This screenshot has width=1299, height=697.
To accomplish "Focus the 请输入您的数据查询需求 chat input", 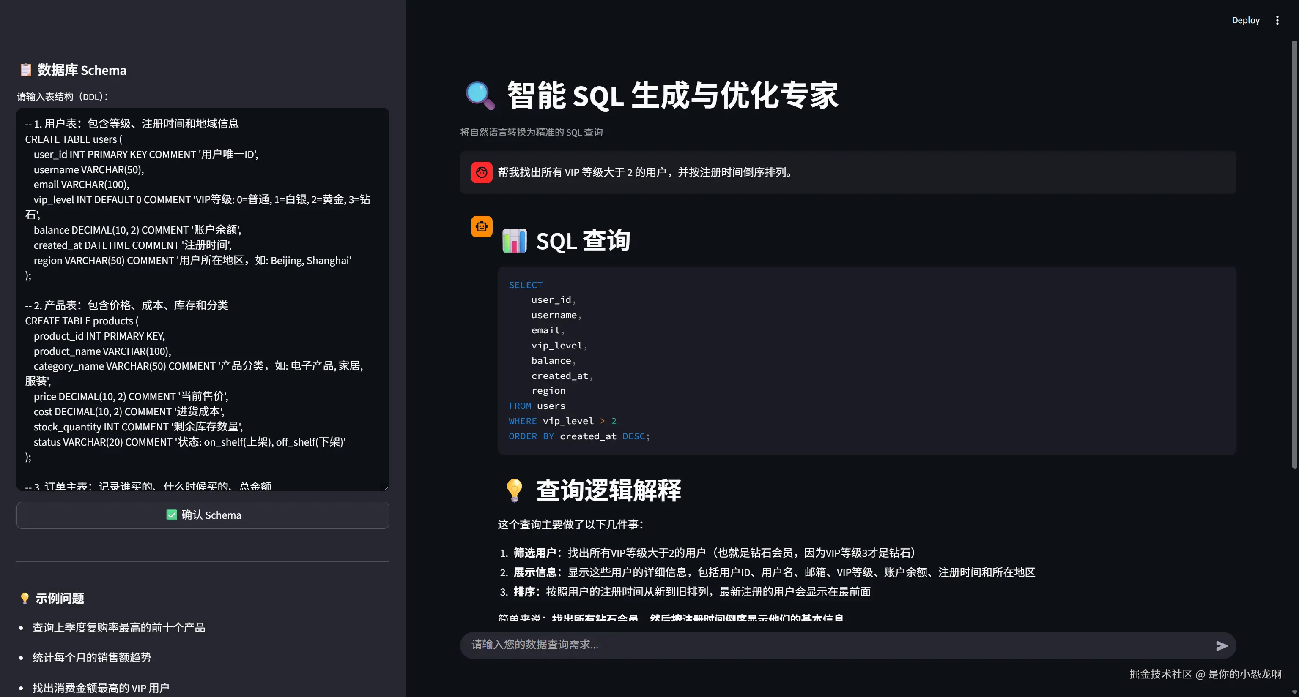I will [x=832, y=645].
